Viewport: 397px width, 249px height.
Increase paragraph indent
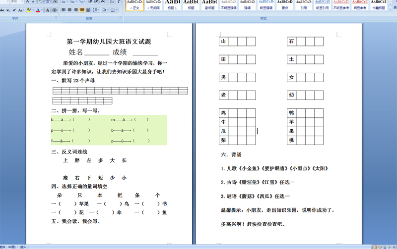96,1
